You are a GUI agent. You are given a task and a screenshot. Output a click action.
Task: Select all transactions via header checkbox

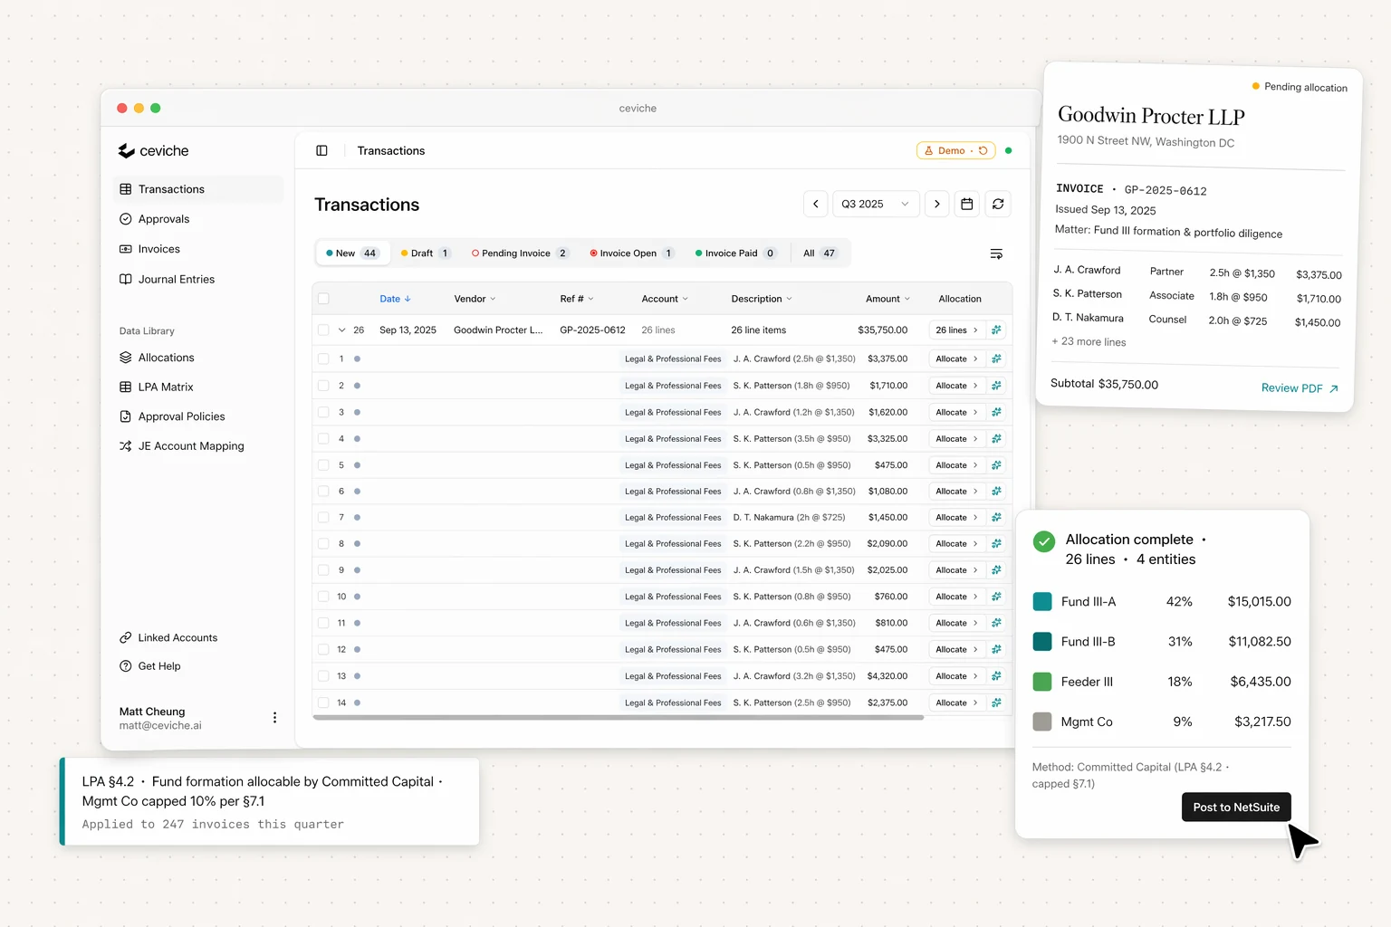pyautogui.click(x=323, y=298)
